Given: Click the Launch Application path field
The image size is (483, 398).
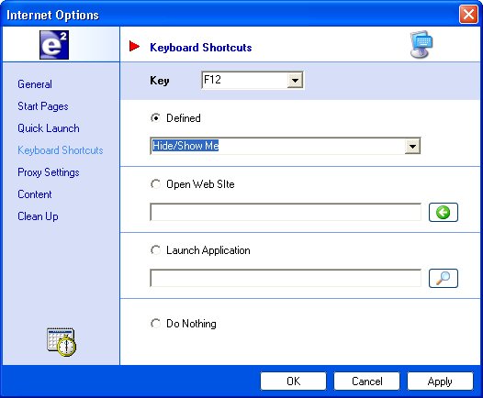Looking at the screenshot, I should tap(286, 278).
